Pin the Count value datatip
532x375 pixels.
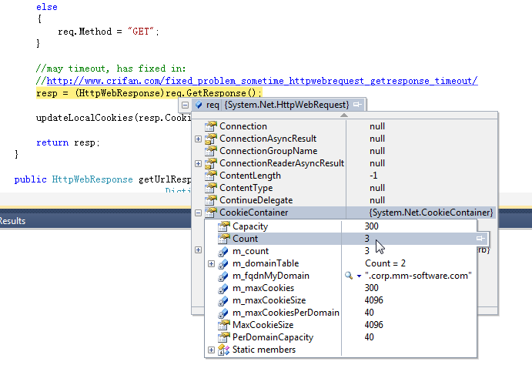pyautogui.click(x=480, y=239)
